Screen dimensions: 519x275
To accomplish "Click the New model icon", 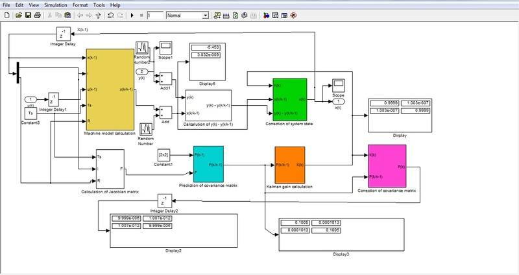I will [6, 14].
